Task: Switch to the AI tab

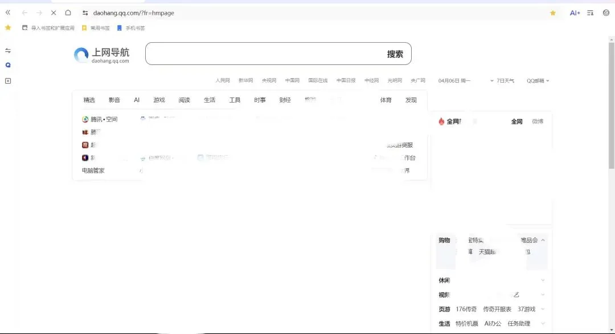Action: [x=137, y=100]
